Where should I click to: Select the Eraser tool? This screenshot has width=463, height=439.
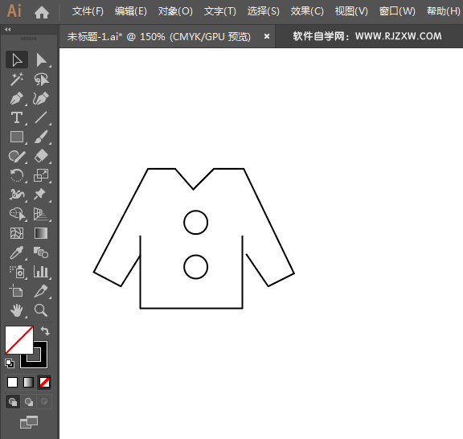coord(41,156)
